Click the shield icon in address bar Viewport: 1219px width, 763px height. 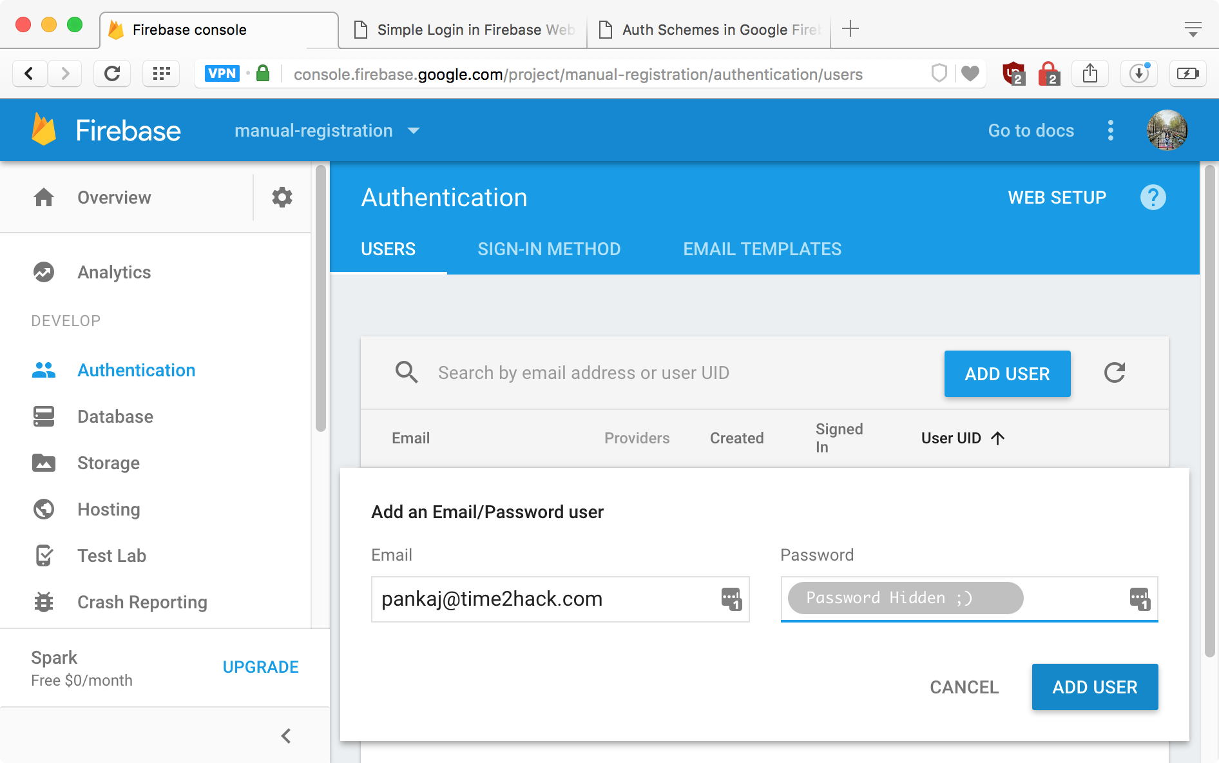pos(939,73)
